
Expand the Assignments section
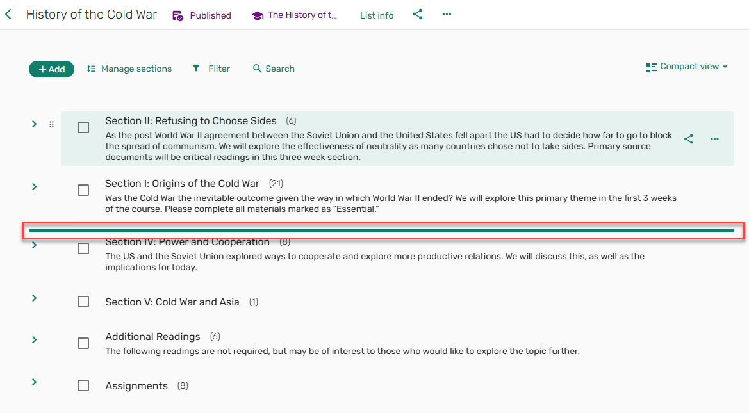pos(35,382)
